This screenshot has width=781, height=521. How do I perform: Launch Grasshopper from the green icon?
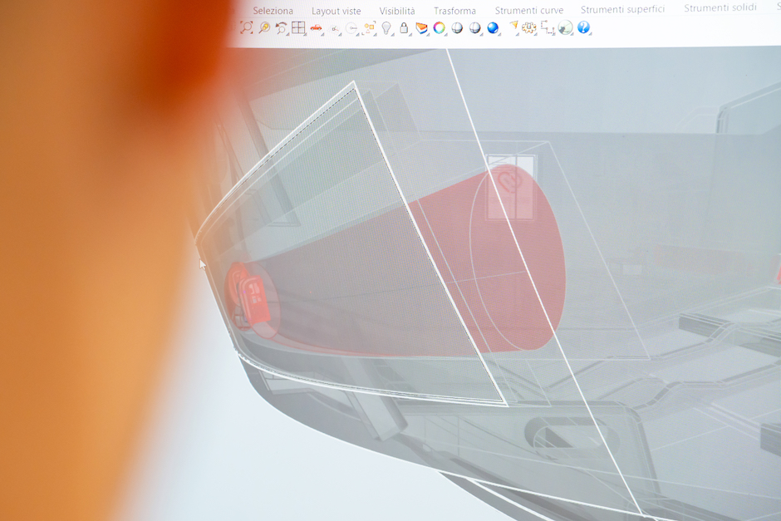click(x=565, y=27)
